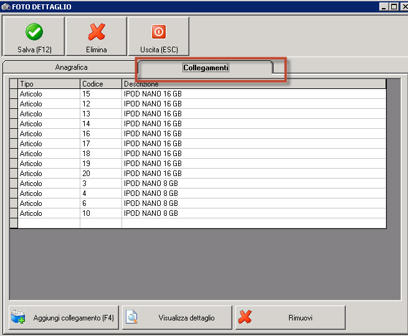Click Codice cell with value 10
Image resolution: width=408 pixels, height=336 pixels.
pos(101,213)
